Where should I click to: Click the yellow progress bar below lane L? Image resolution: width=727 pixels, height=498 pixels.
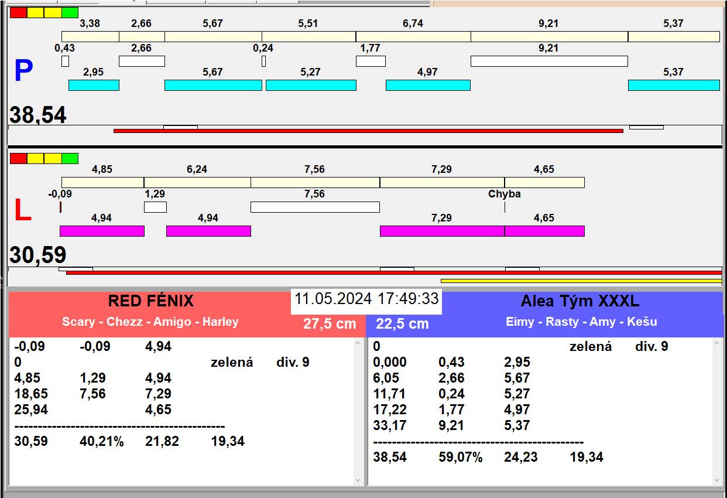click(x=581, y=281)
